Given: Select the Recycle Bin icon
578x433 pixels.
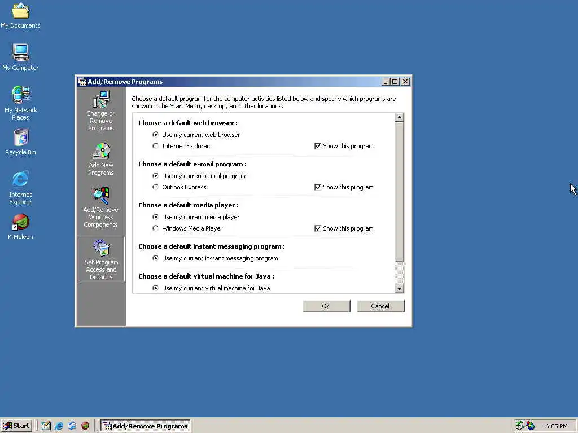Looking at the screenshot, I should click(x=20, y=142).
